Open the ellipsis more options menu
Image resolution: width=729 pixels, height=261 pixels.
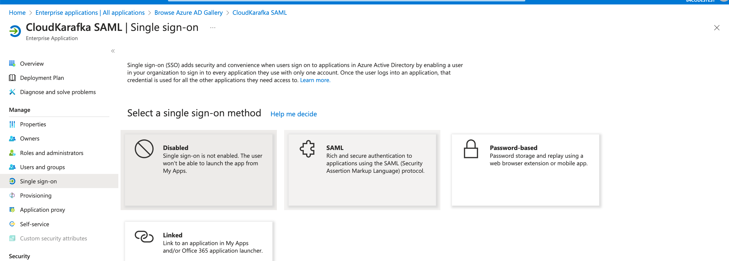pyautogui.click(x=213, y=28)
